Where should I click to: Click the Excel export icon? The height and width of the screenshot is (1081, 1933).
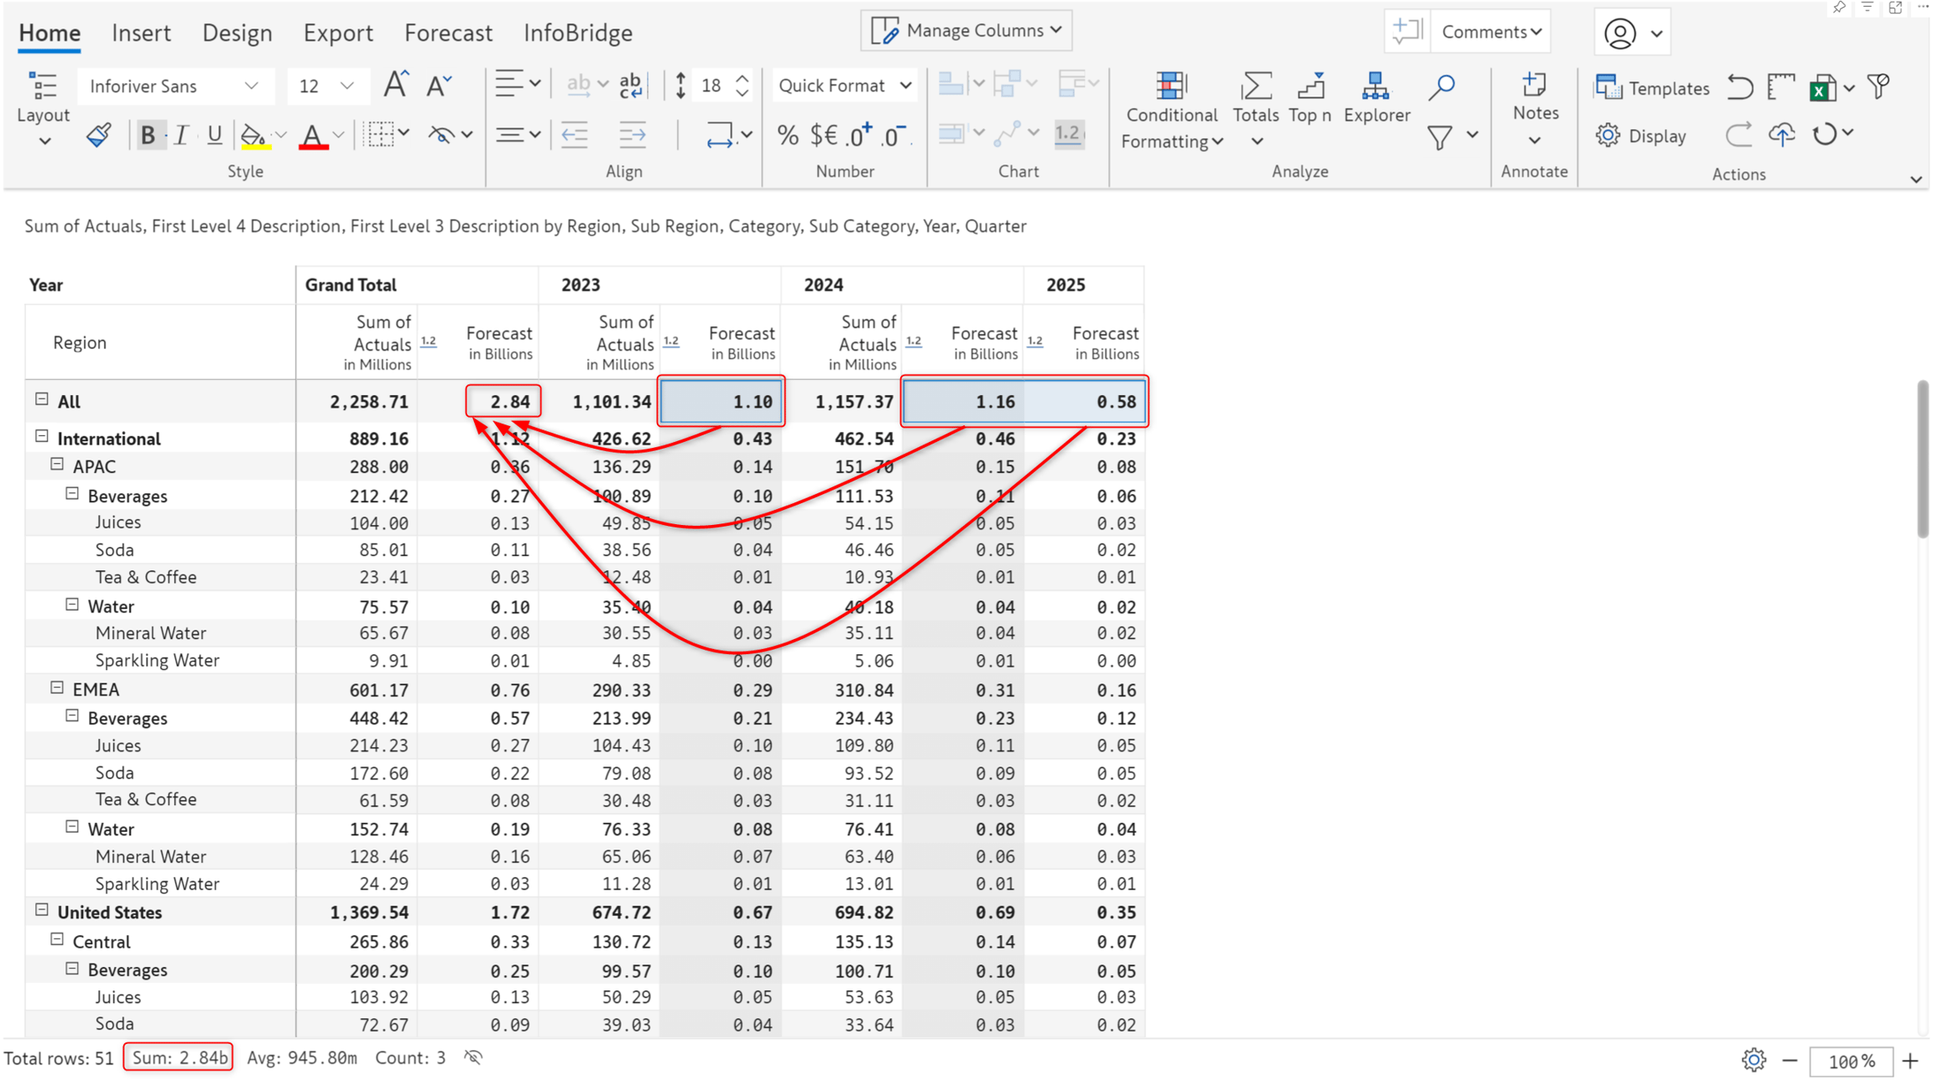click(x=1823, y=87)
